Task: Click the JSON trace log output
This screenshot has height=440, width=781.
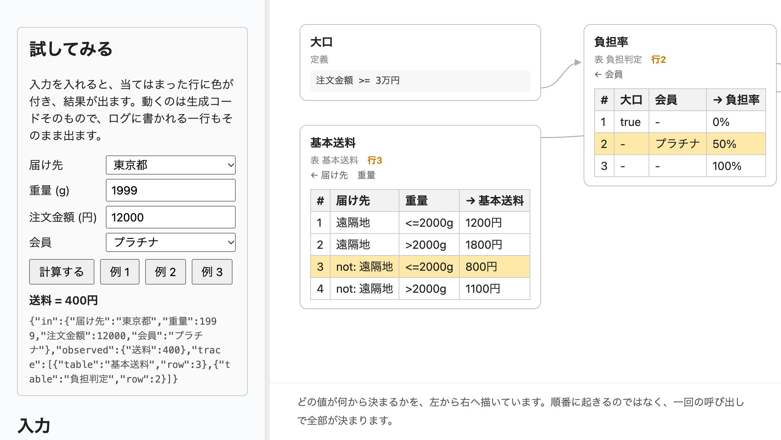Action: 130,350
